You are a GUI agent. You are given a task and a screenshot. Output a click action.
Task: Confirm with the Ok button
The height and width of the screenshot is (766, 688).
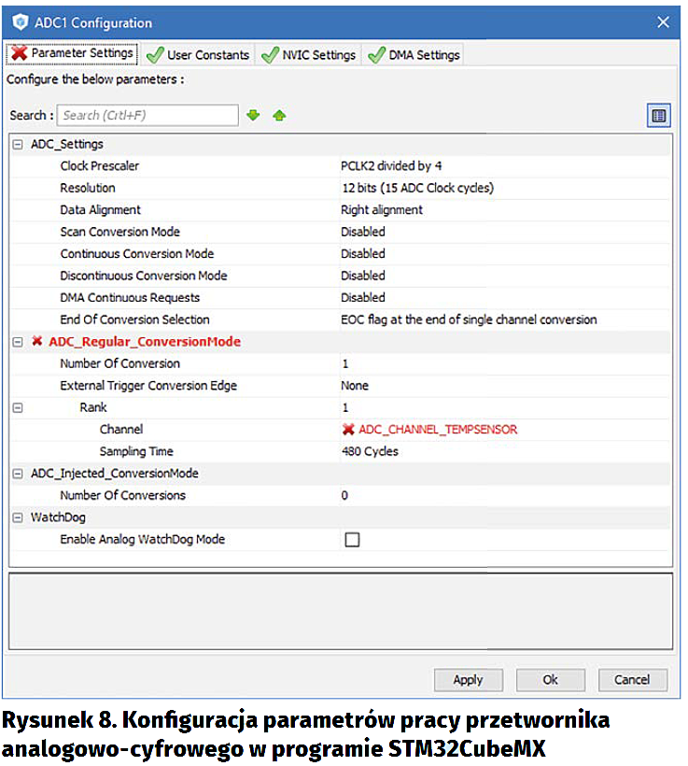tap(550, 679)
